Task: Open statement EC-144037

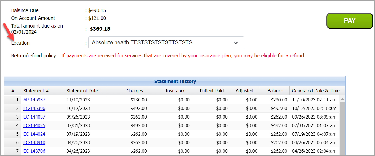Action: pos(34,117)
